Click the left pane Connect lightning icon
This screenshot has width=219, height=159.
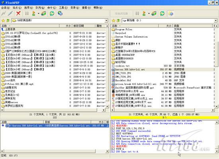3,14
